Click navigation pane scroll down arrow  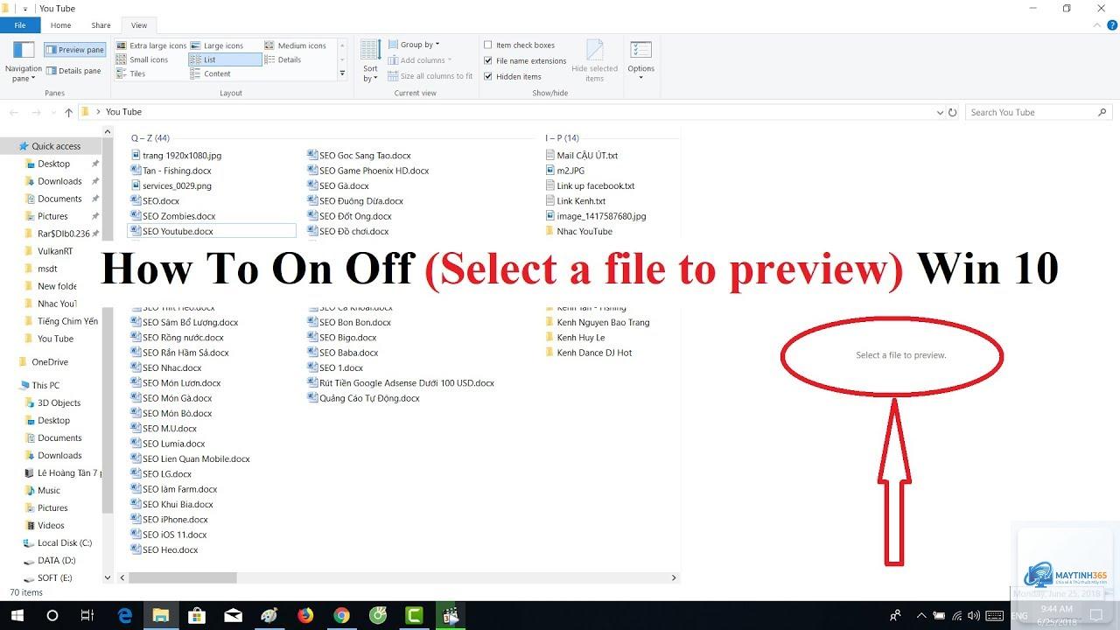(108, 577)
